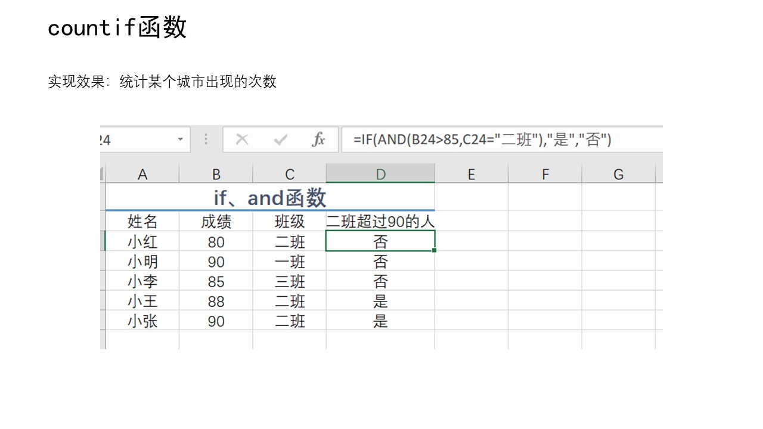Click the slide title 'countif函数'
This screenshot has height=429, width=763.
[117, 27]
